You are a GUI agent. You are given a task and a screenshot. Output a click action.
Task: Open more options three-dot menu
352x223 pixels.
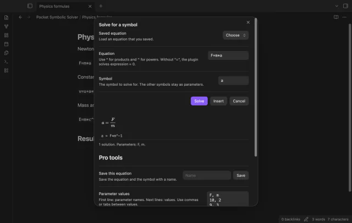[x=344, y=17]
